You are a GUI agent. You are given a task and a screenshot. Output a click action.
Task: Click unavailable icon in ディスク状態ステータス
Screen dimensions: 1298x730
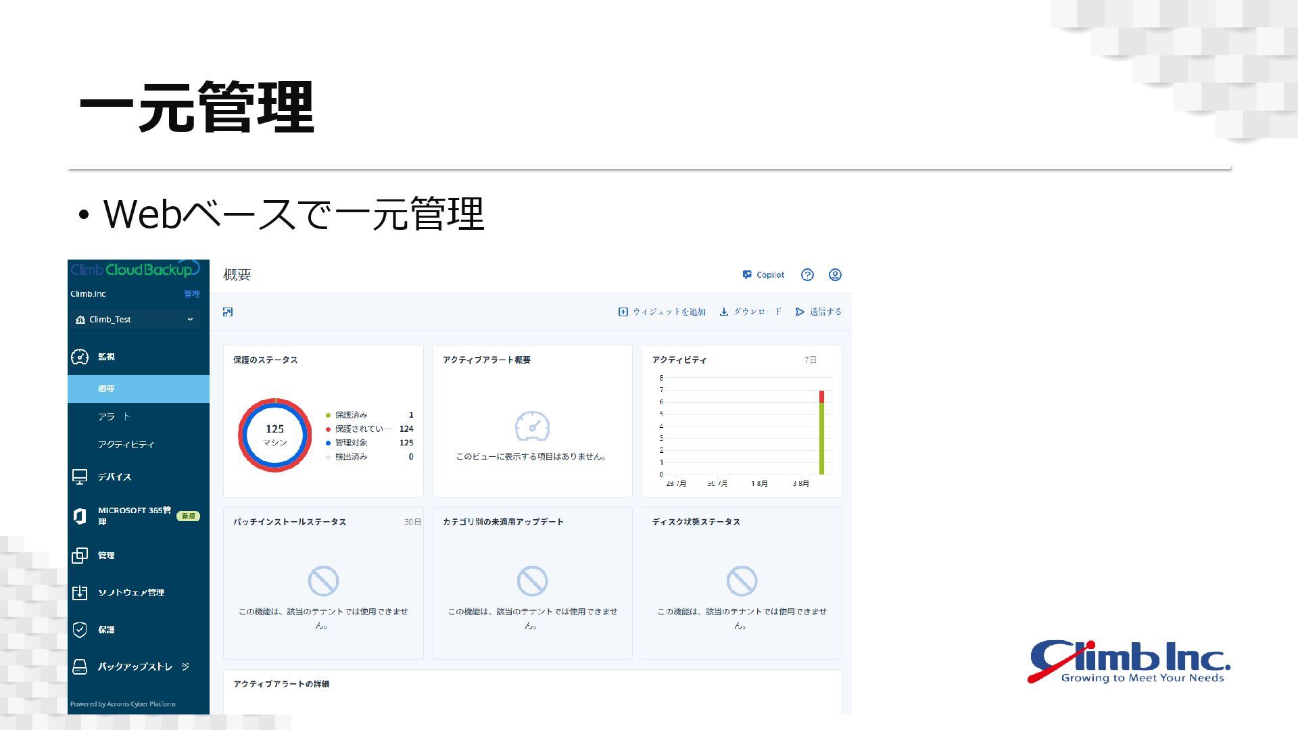point(742,581)
